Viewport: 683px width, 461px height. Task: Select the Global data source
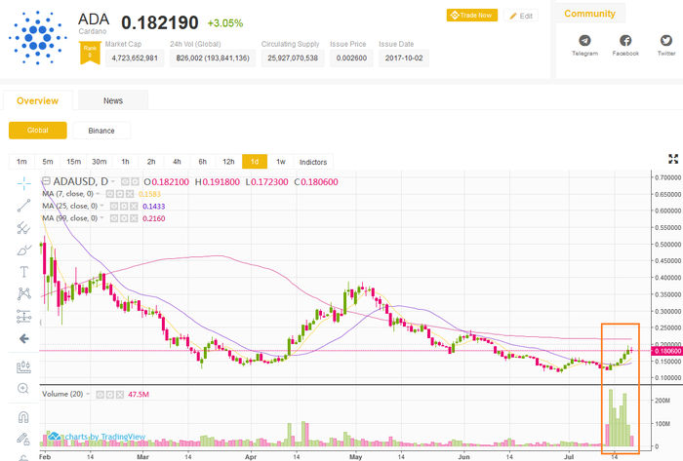(38, 131)
